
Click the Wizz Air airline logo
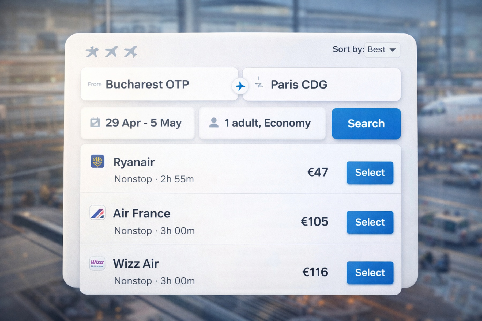tap(97, 263)
